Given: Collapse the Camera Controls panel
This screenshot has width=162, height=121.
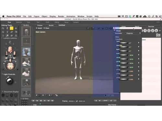Looking at the screenshot, I should click(2, 38).
